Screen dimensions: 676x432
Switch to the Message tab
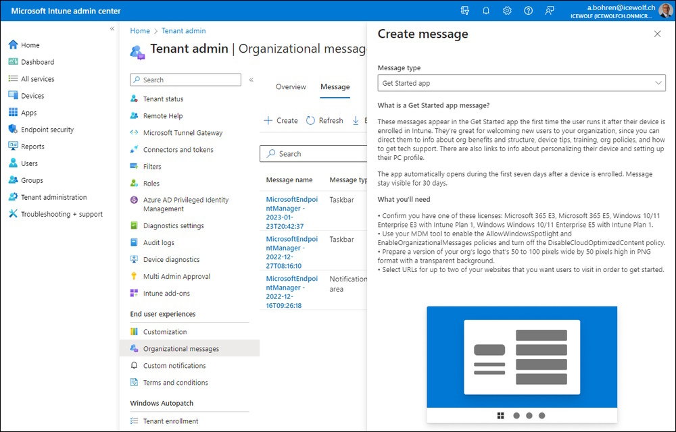pos(335,86)
